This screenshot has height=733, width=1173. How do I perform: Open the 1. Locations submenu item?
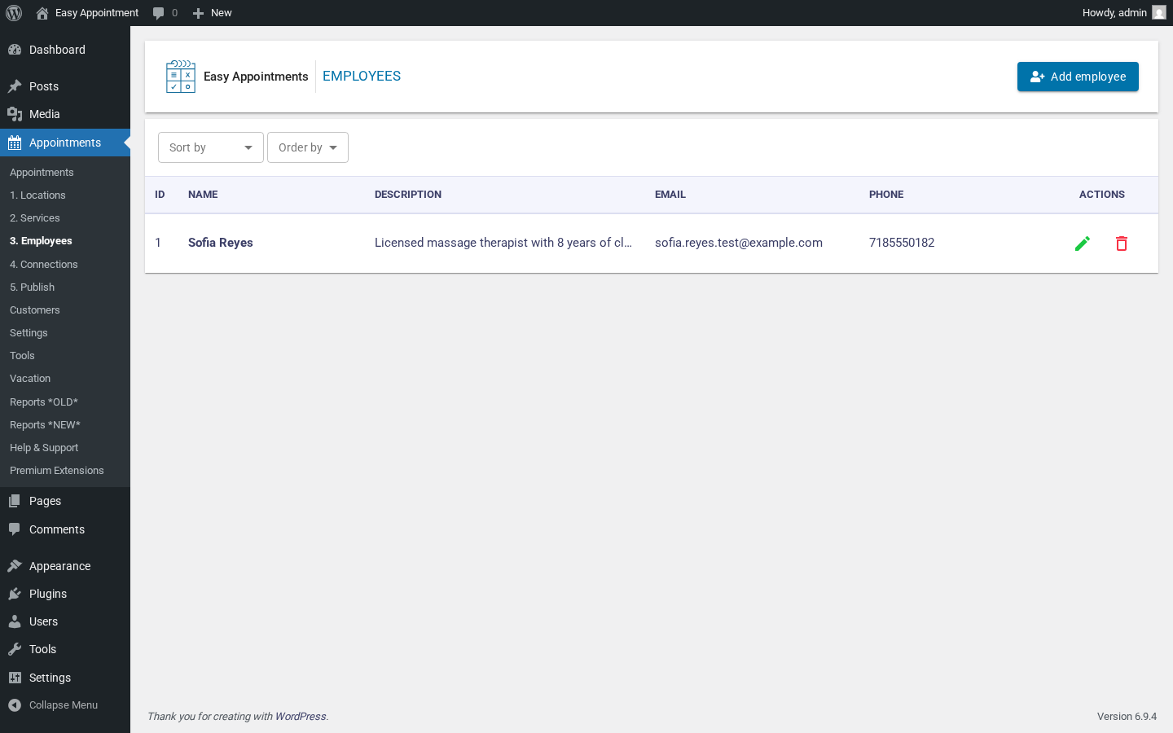[37, 195]
